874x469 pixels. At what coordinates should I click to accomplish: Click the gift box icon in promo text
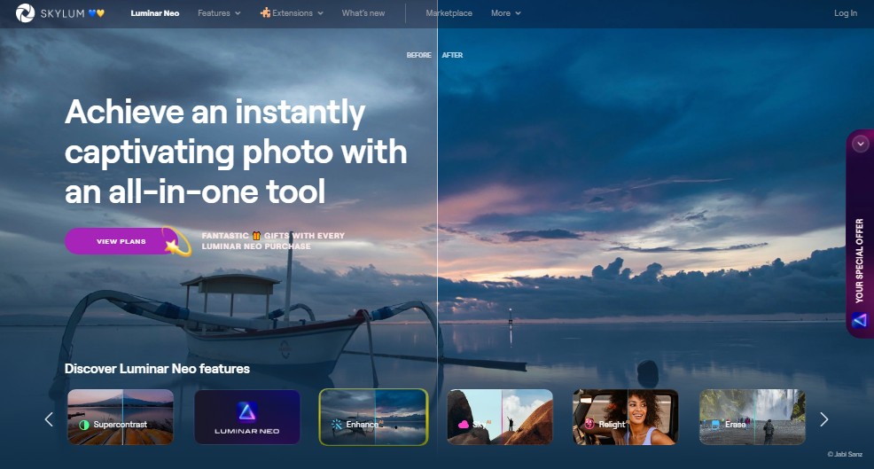coord(256,236)
